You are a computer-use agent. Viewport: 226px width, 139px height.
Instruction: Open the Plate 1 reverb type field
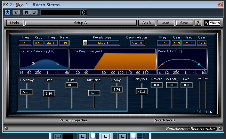coord(104,43)
